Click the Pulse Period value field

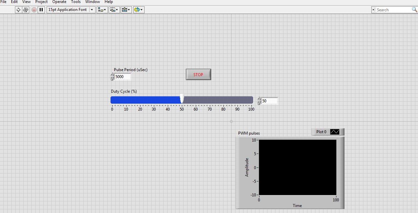coord(122,77)
